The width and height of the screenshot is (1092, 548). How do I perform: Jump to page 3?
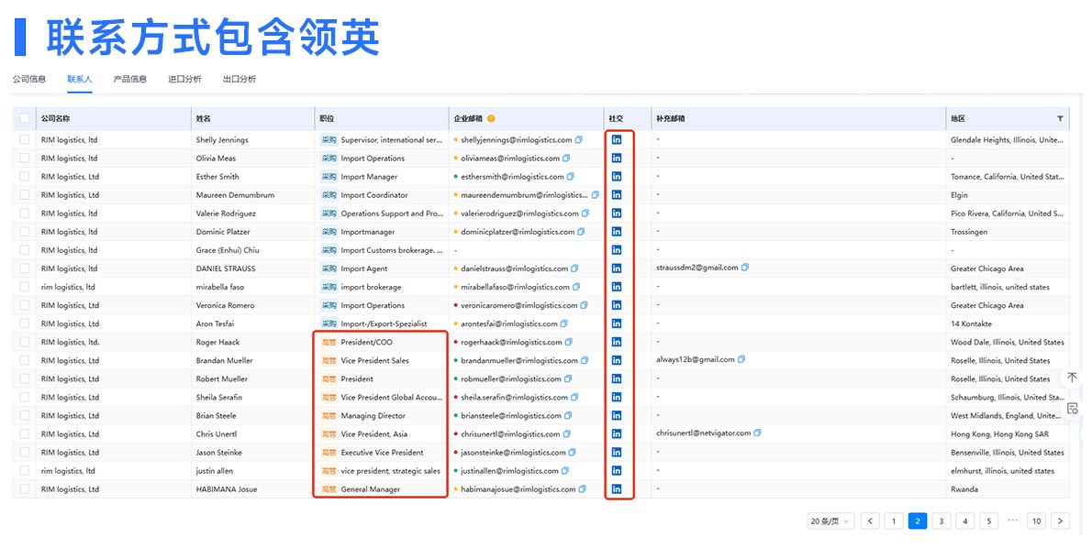(942, 521)
